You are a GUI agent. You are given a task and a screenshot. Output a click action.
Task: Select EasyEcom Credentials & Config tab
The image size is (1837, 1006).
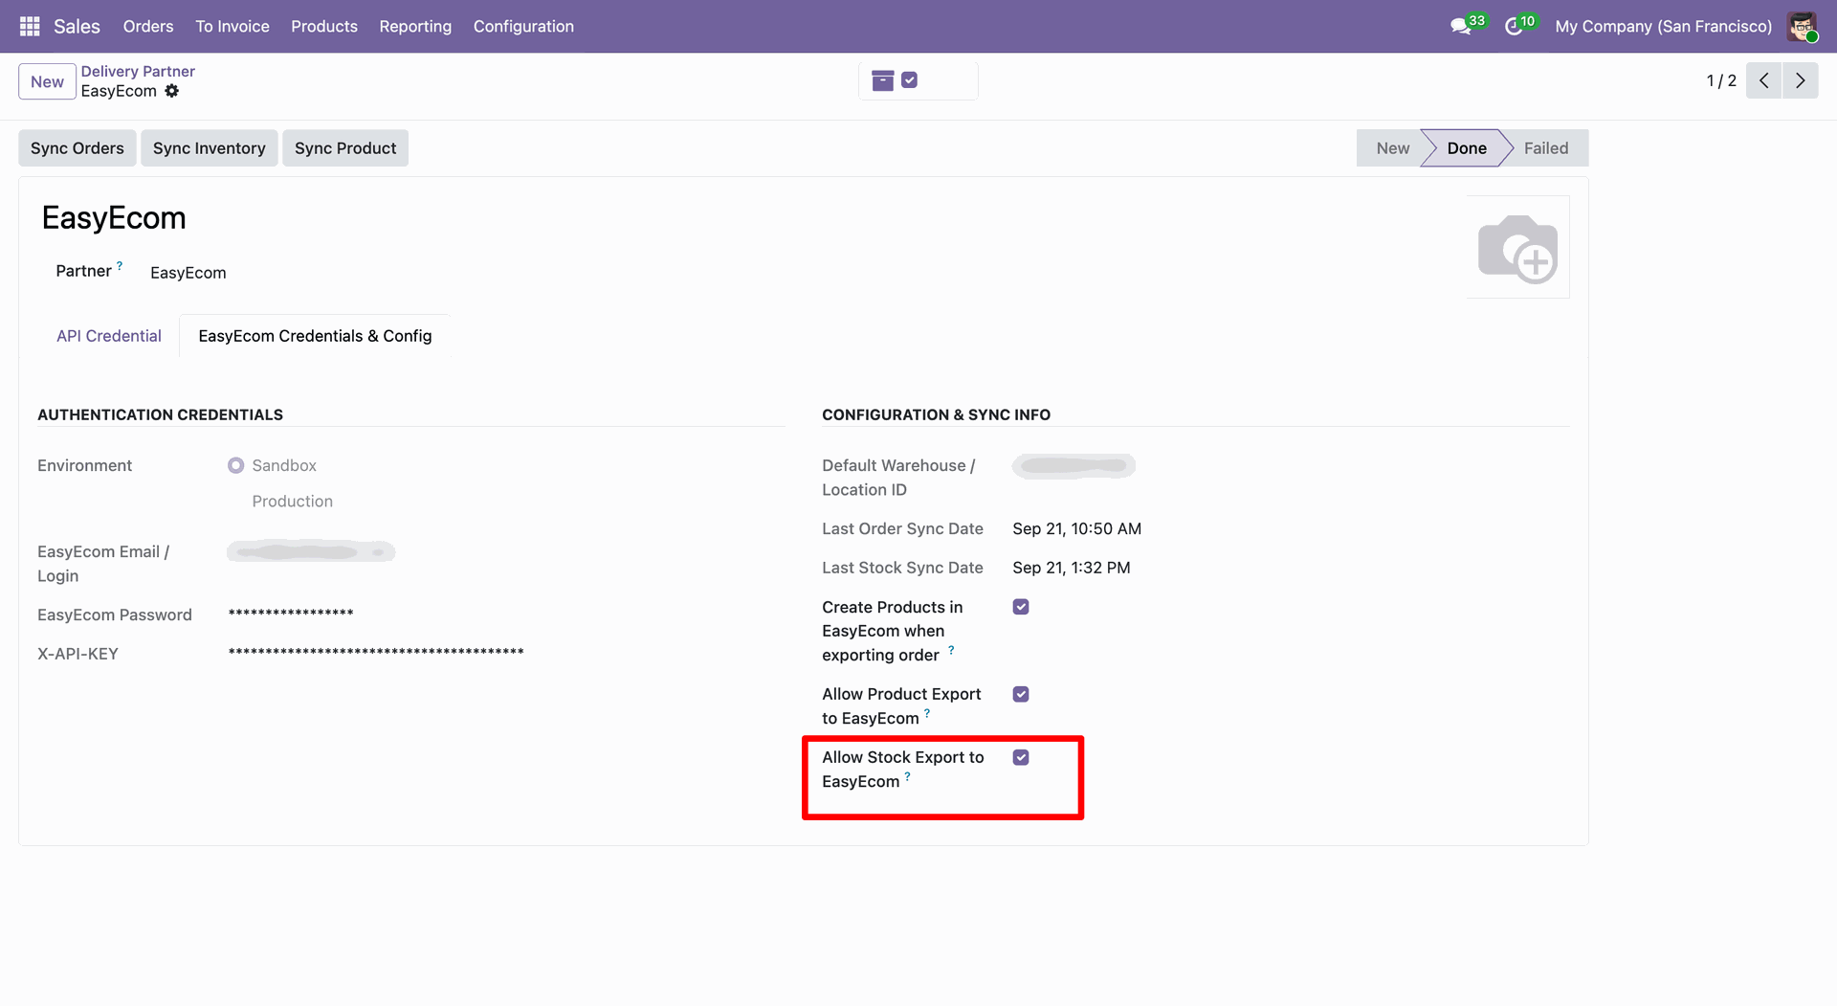click(315, 336)
